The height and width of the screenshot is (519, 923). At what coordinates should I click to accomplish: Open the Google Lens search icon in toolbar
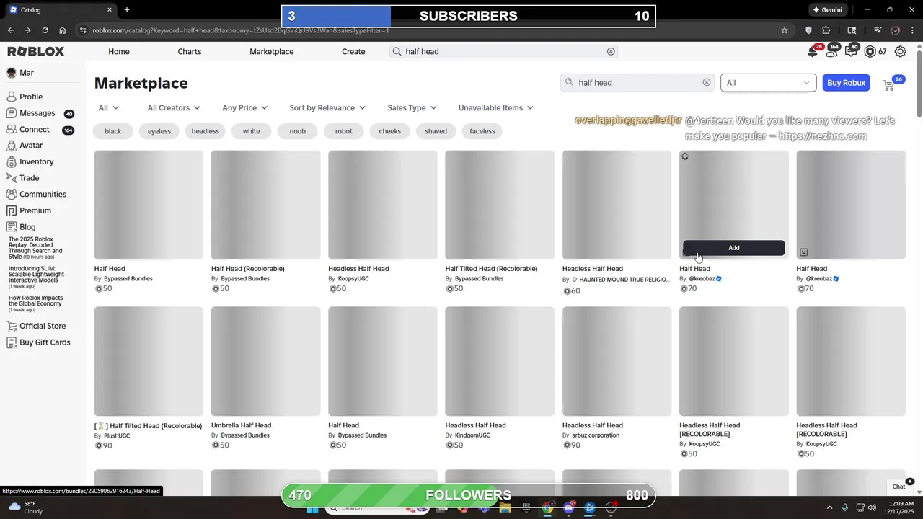coord(852,30)
